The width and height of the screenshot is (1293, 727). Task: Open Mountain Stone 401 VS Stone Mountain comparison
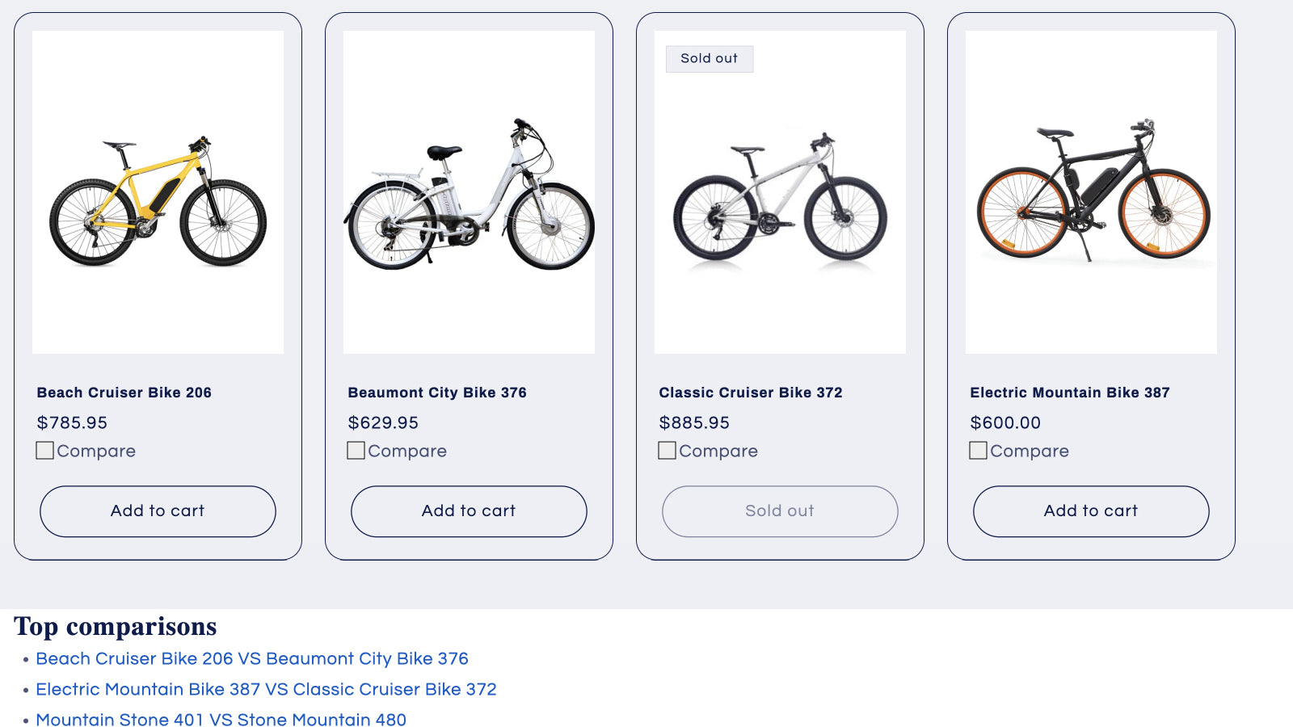click(x=221, y=720)
